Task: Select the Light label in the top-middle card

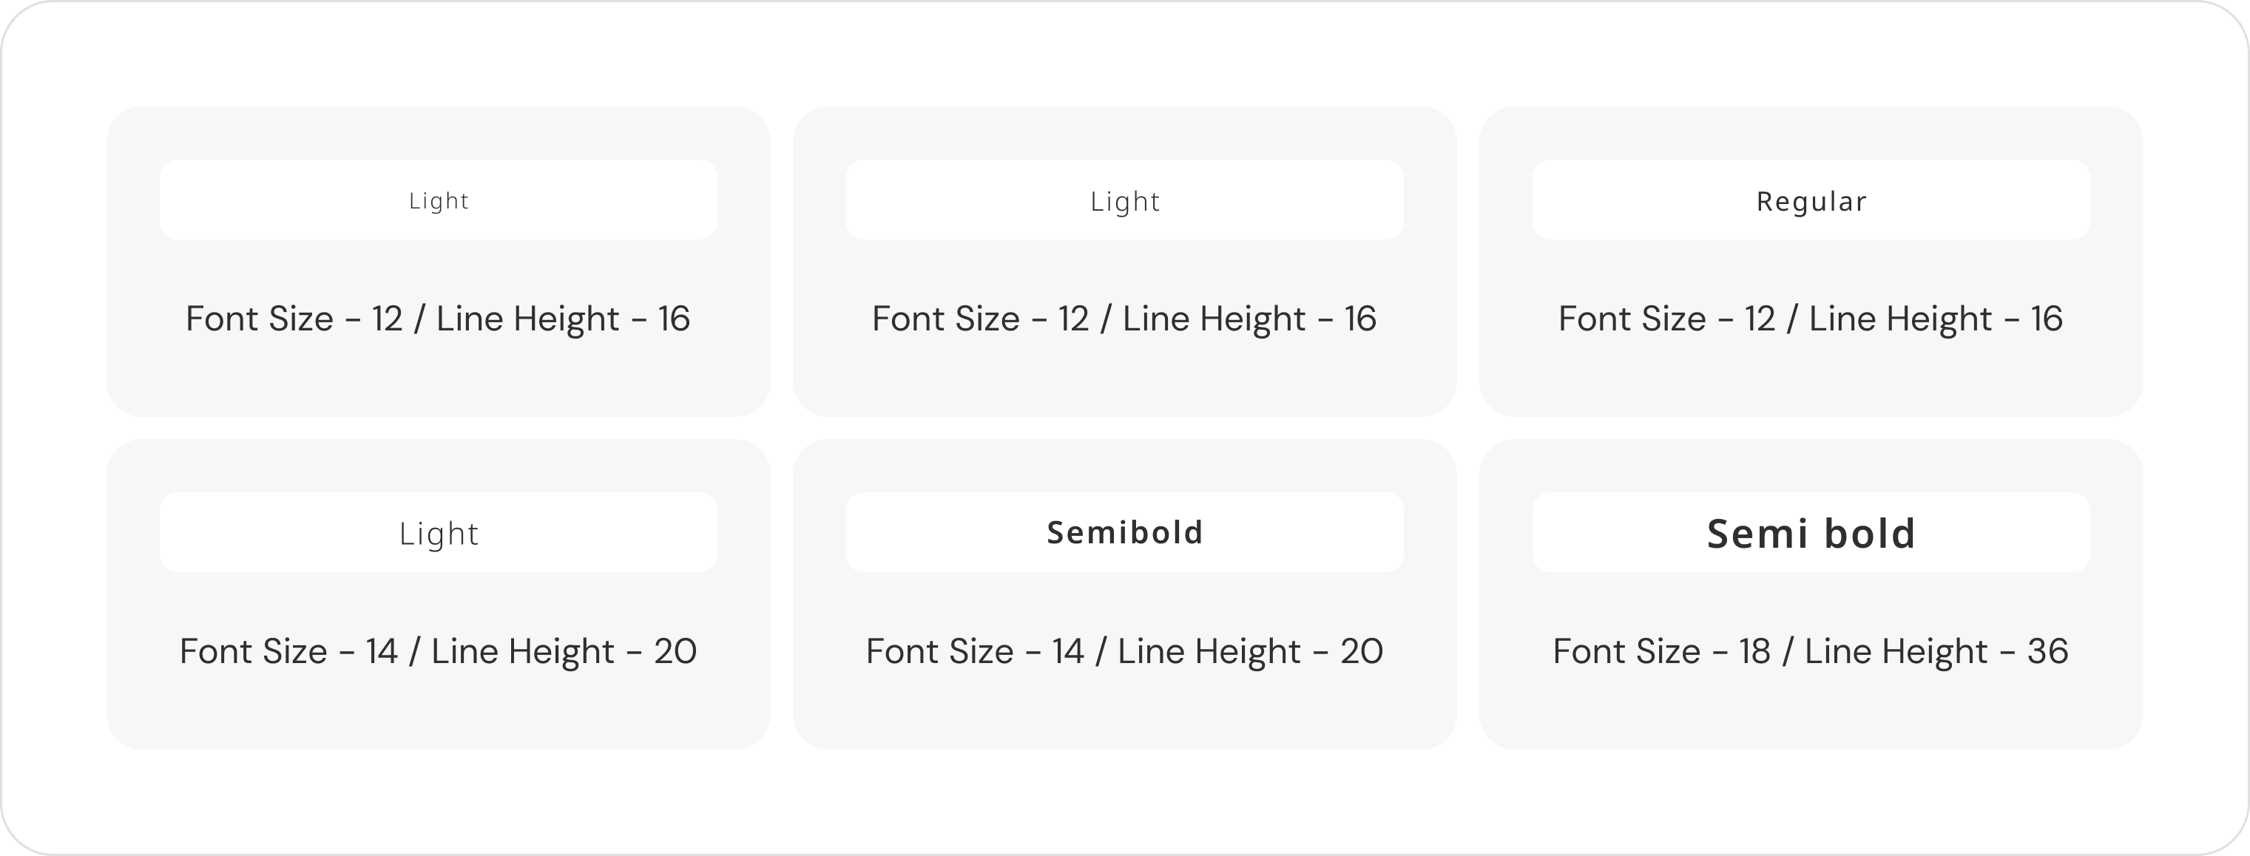Action: (x=1124, y=202)
